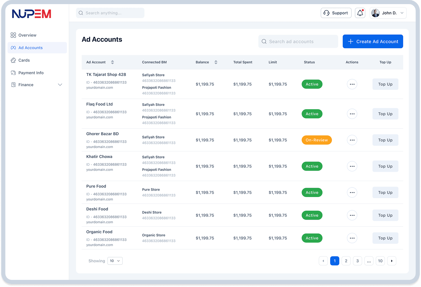This screenshot has height=287, width=421.
Task: Click the Create Ad Account button
Action: [x=373, y=41]
